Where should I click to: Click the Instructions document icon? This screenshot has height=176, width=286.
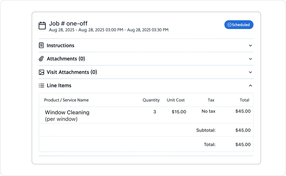41,45
